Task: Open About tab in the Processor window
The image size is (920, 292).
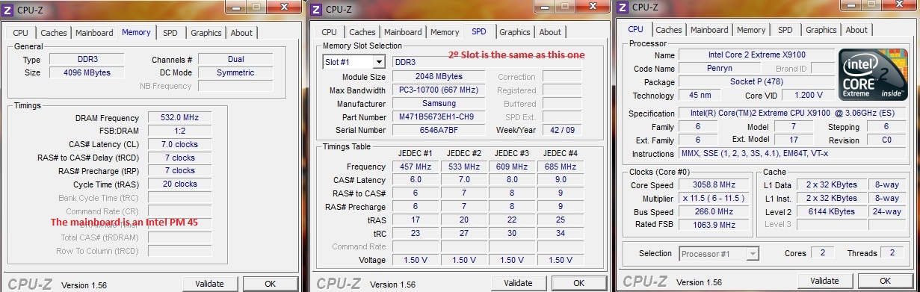Action: [856, 30]
